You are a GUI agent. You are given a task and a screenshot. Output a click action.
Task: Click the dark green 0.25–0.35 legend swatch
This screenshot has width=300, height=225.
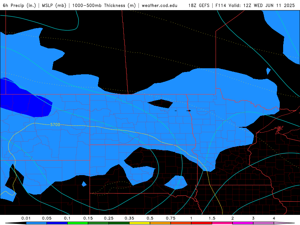pyautogui.click(x=119, y=223)
